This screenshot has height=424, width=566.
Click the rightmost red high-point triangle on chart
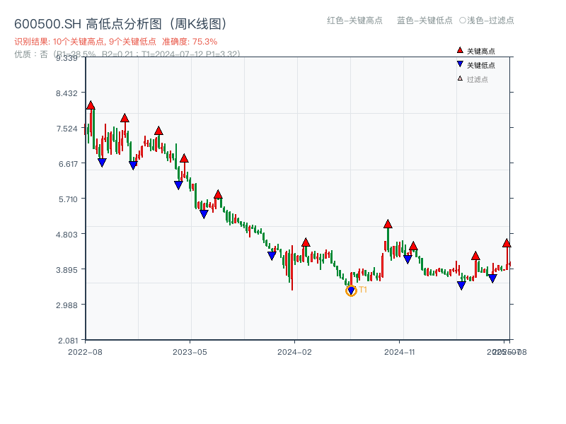click(x=507, y=243)
